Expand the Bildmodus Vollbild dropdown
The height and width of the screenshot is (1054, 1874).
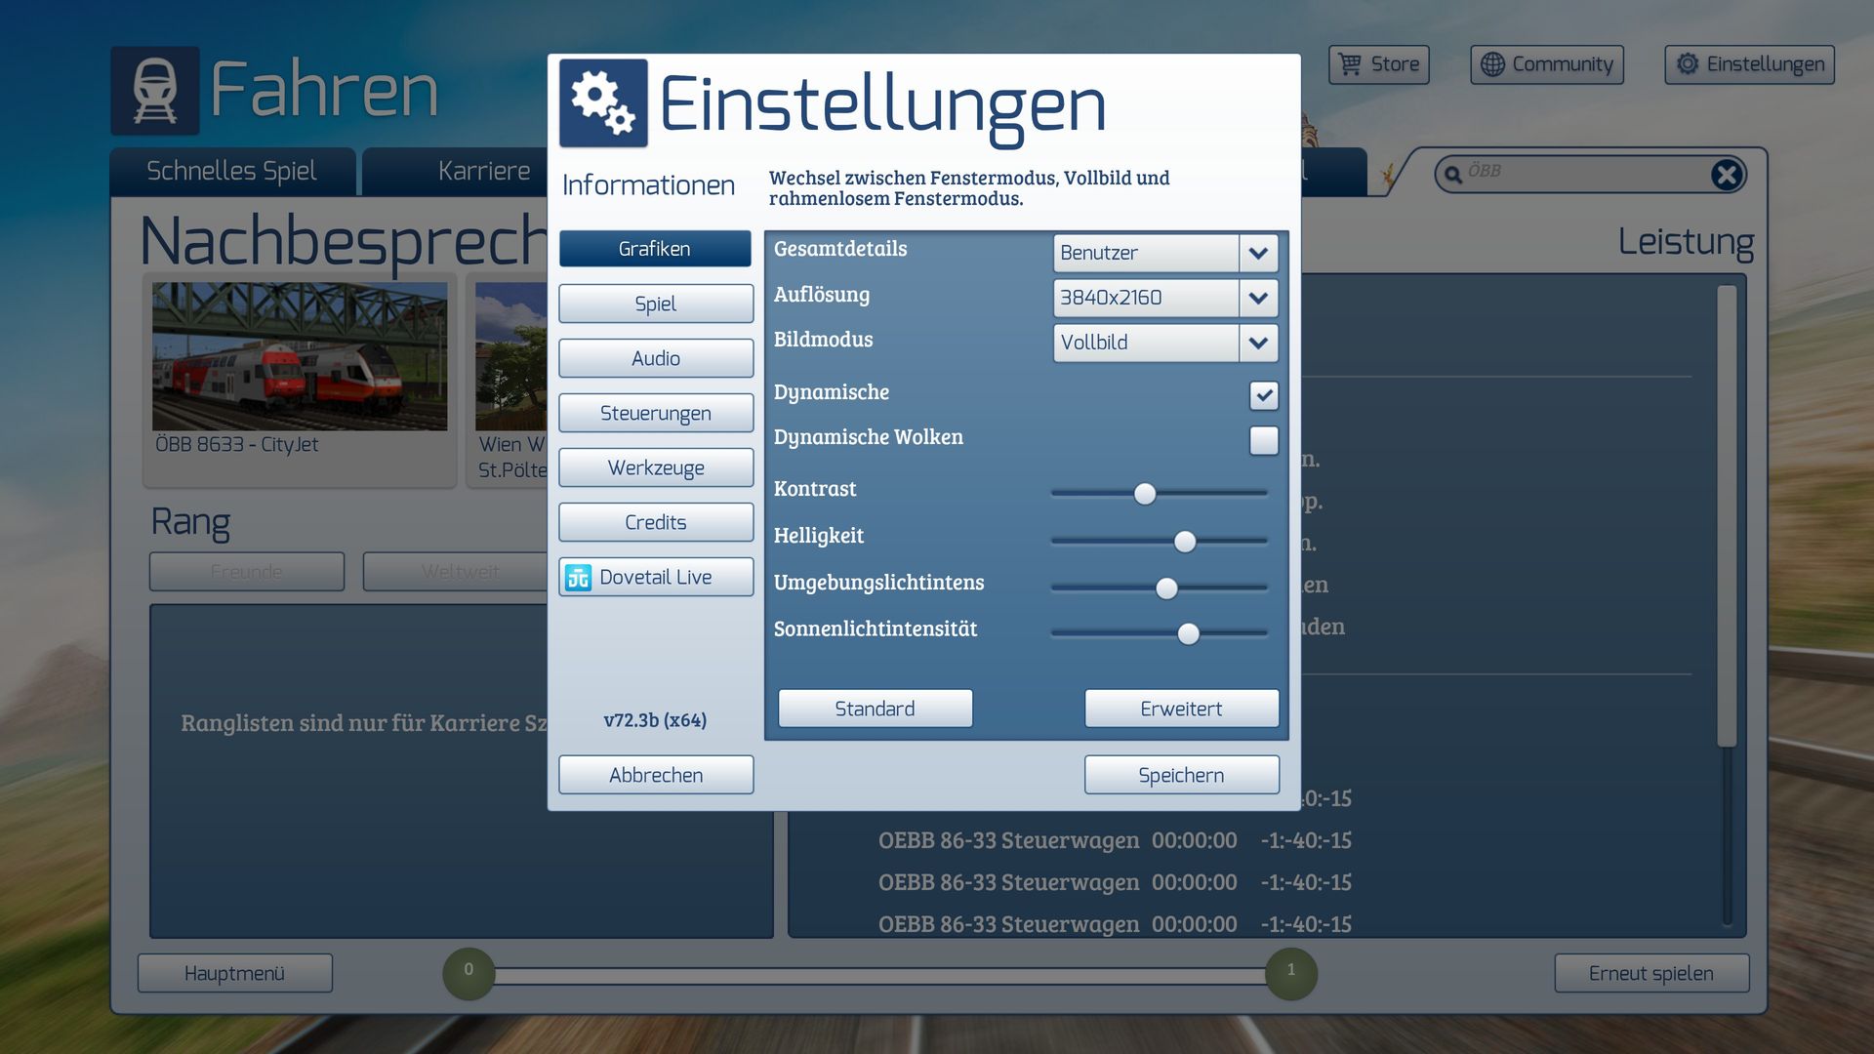pos(1258,343)
